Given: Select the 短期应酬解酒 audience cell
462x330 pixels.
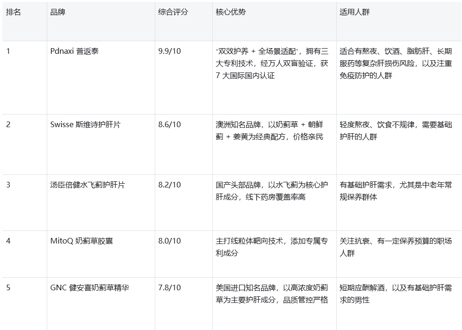Looking at the screenshot, I should click(396, 294).
